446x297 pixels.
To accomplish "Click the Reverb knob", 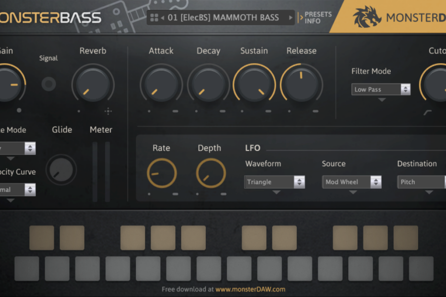I will [x=93, y=84].
